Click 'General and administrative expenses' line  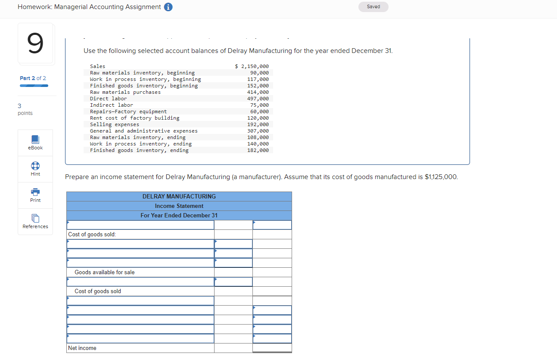click(144, 131)
